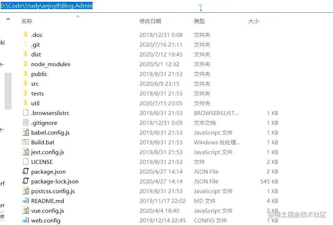The width and height of the screenshot is (333, 225).
Task: Select the .gitignore file name
Action: (x=44, y=123)
